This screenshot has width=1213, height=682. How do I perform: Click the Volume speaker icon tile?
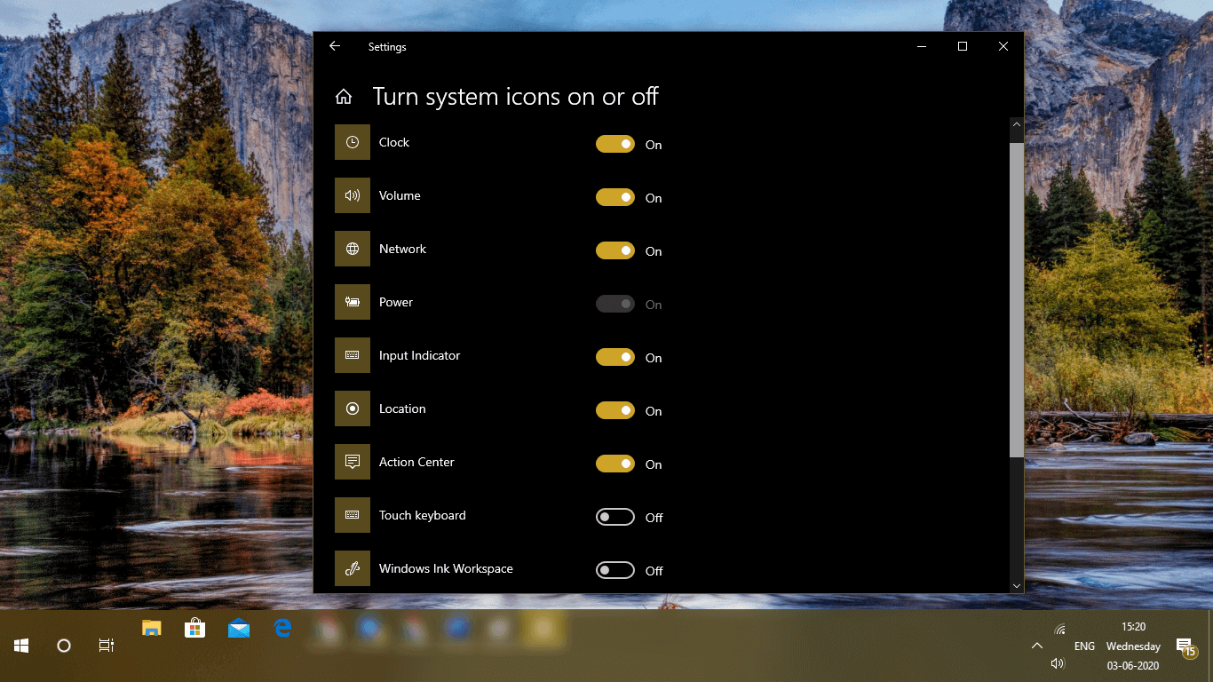(x=352, y=195)
